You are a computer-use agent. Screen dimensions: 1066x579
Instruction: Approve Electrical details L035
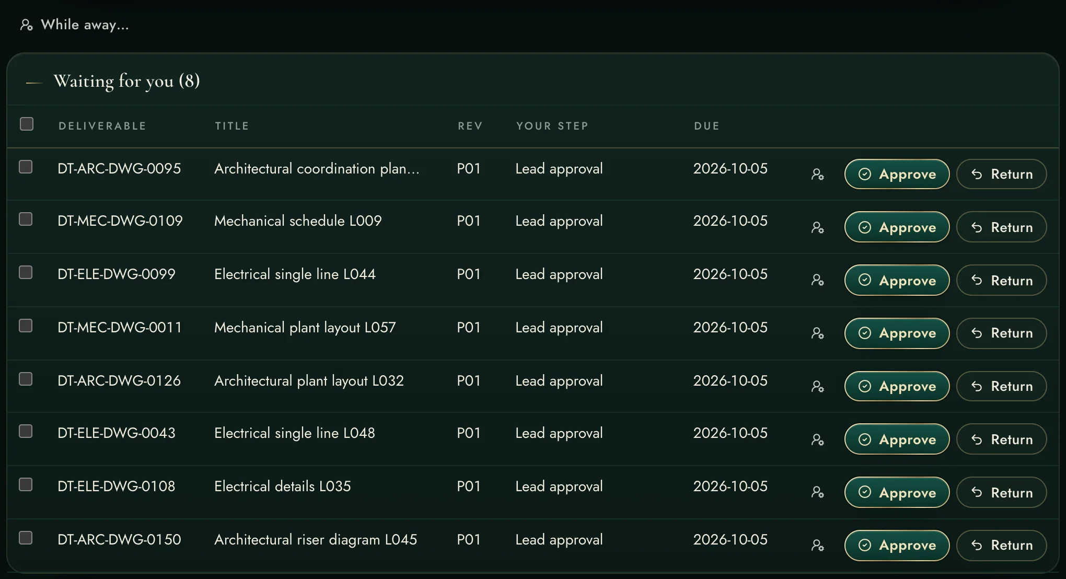pyautogui.click(x=897, y=492)
